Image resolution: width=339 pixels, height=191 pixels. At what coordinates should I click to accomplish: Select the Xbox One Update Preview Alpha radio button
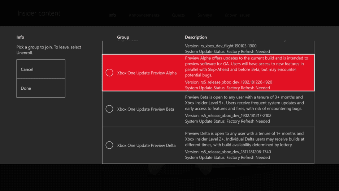[x=109, y=73]
